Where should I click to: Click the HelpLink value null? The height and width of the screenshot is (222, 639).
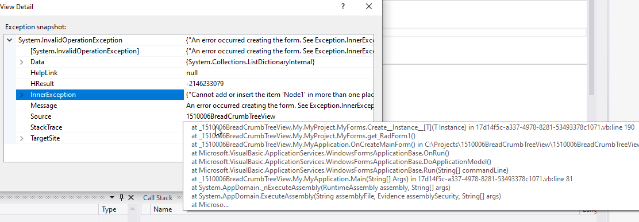(x=192, y=73)
